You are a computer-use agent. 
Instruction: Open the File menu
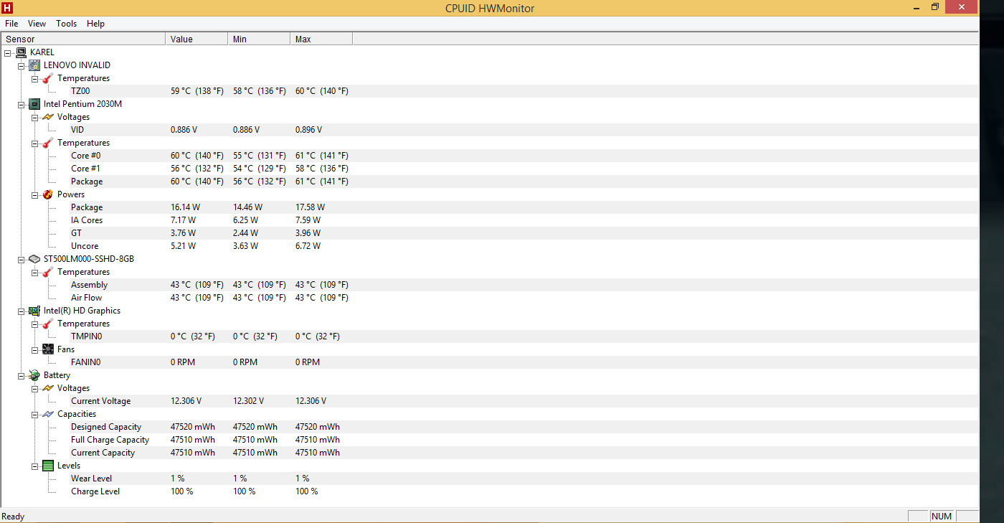[11, 24]
